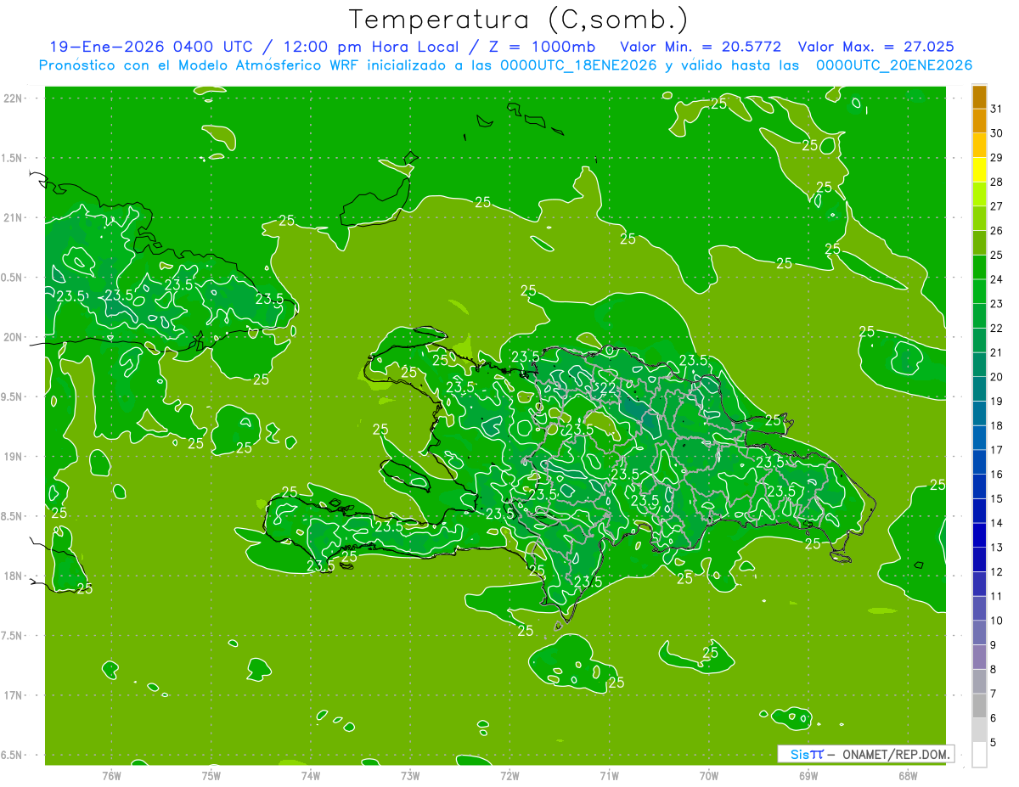Click the colorbar scale label "28"
This screenshot has width=1019, height=787.
(997, 182)
